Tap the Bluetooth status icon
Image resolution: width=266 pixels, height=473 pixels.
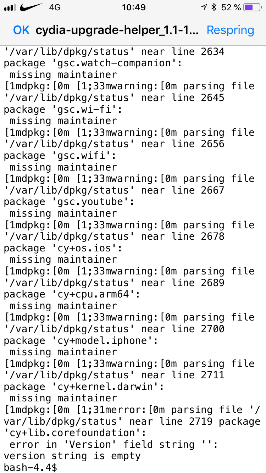214,7
